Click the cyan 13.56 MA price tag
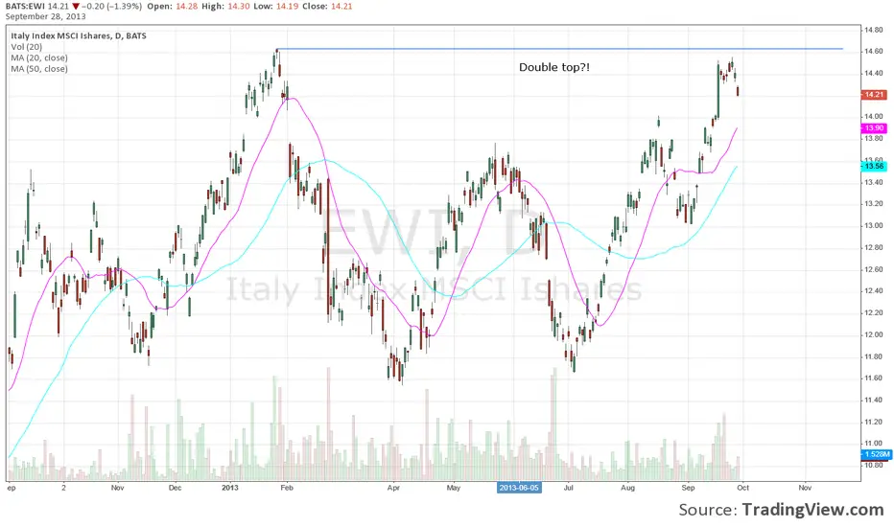Screen dimensions: 894x527 pyautogui.click(x=874, y=167)
